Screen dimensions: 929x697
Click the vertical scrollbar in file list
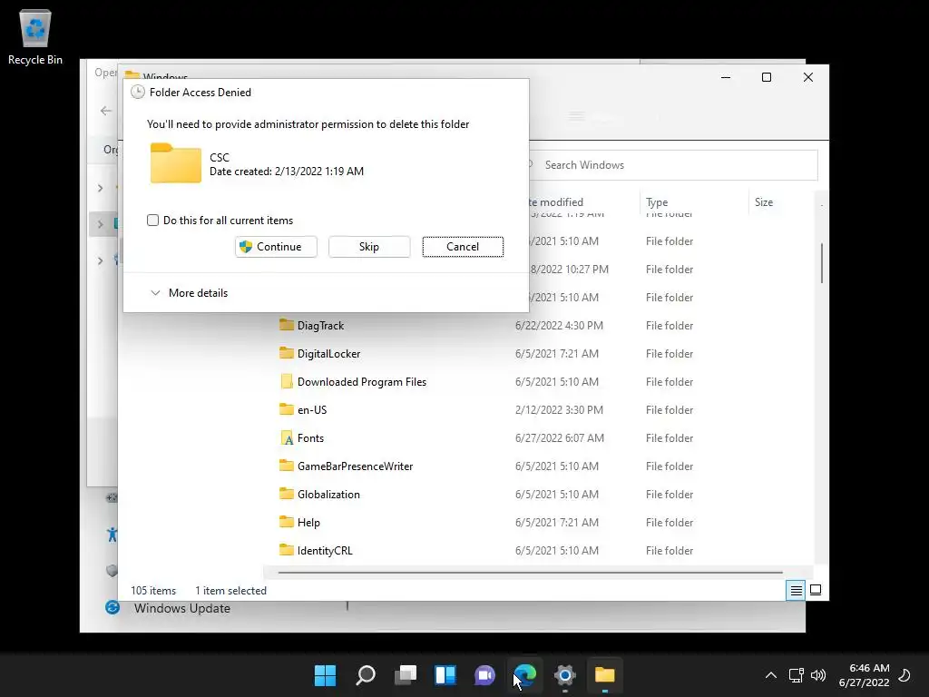[x=821, y=263]
